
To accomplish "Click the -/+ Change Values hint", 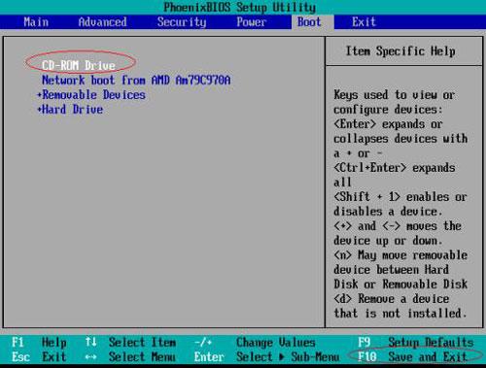I will click(x=255, y=343).
